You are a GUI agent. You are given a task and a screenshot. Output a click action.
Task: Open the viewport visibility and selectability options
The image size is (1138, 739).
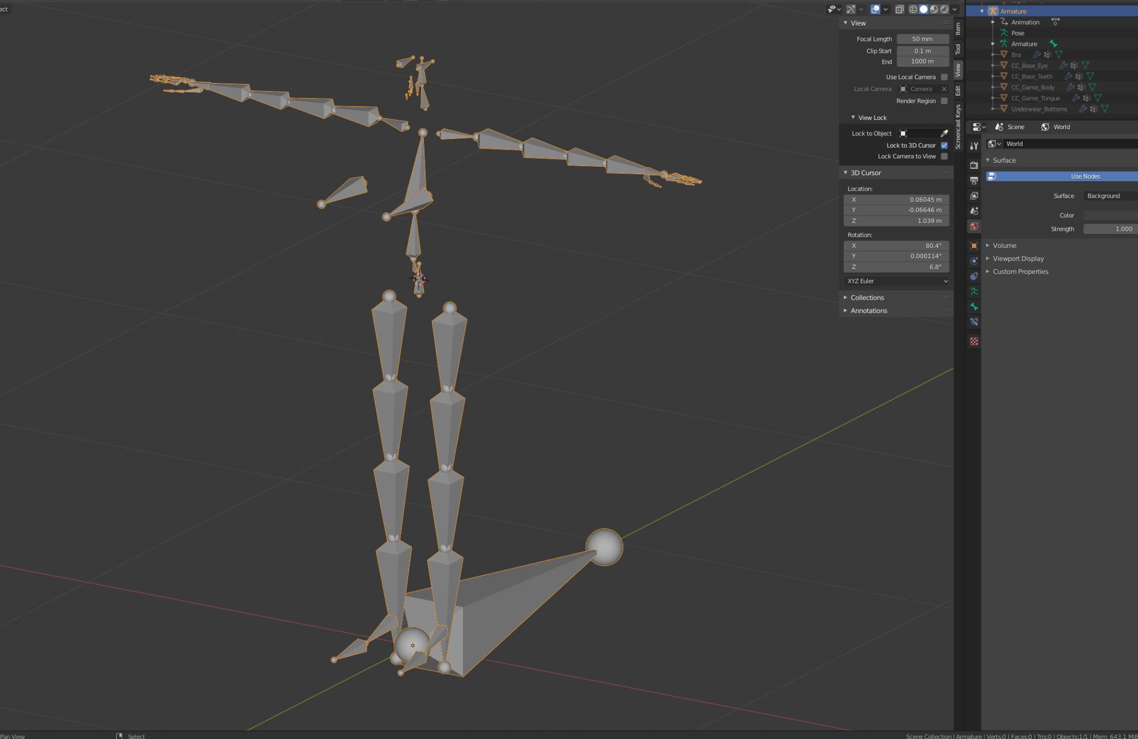(834, 9)
